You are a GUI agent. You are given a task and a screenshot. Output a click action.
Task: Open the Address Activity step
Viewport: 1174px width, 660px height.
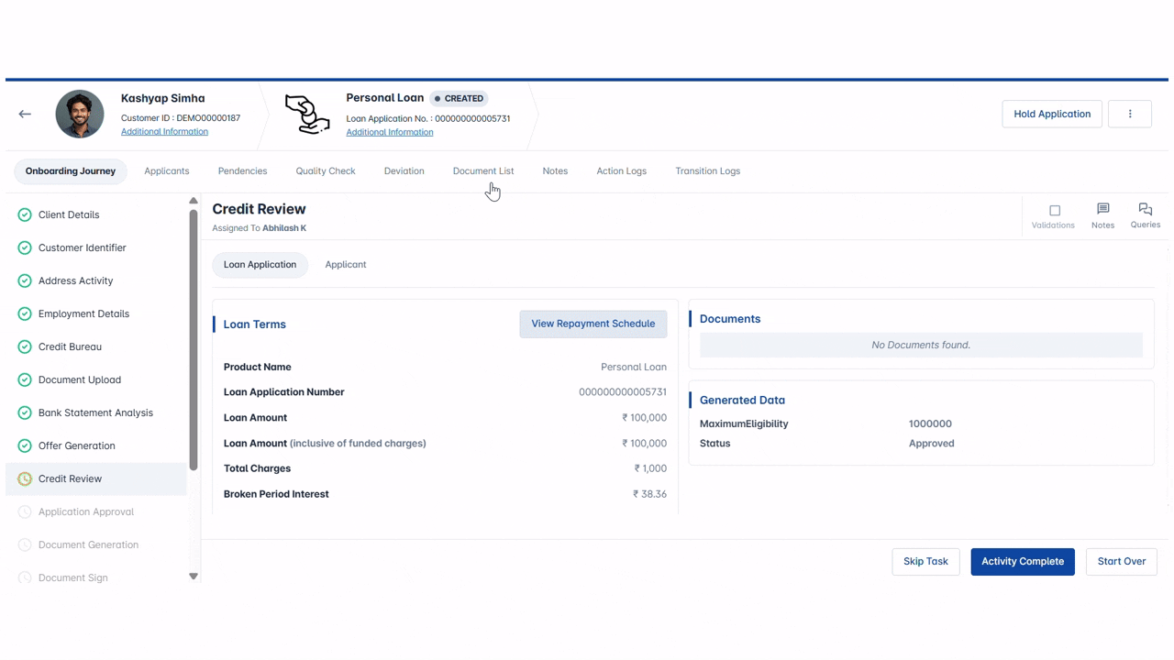(96, 280)
